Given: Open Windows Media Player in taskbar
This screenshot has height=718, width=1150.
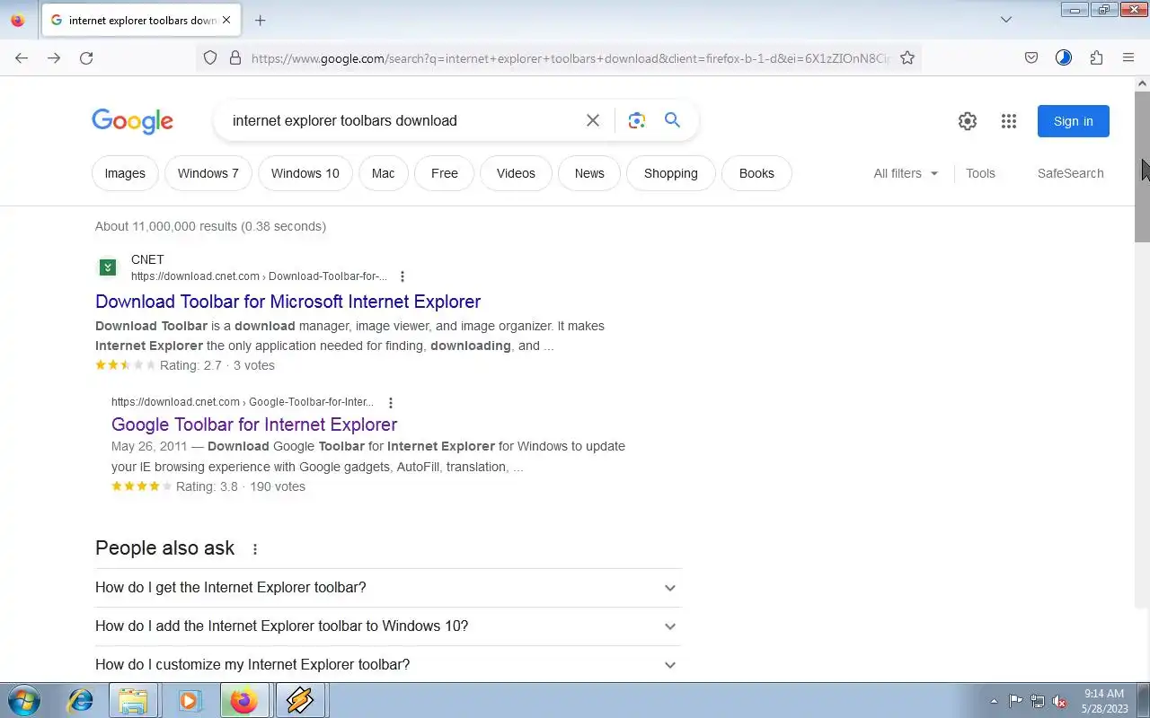Looking at the screenshot, I should (189, 700).
